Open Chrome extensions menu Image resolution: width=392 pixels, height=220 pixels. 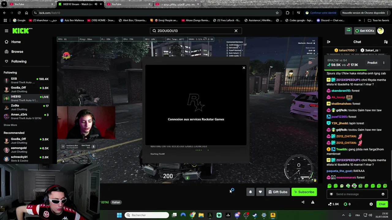(x=288, y=13)
